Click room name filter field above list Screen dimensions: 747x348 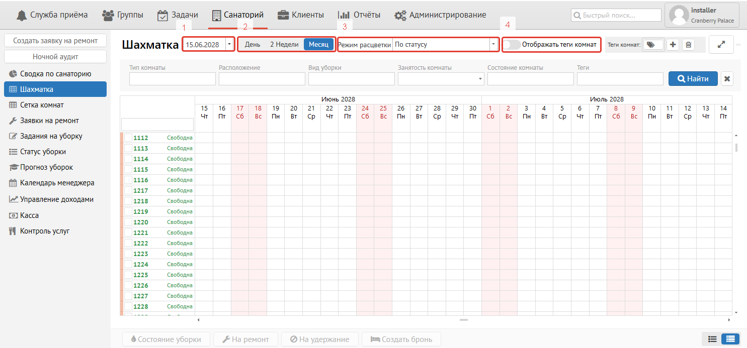pyautogui.click(x=157, y=125)
